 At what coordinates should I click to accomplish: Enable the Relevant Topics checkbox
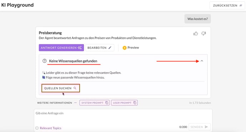pos(37,128)
